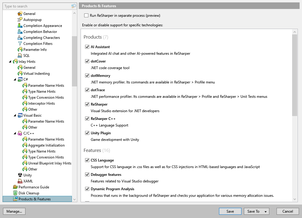Enable running ReSharper in separate process

[x=86, y=15]
